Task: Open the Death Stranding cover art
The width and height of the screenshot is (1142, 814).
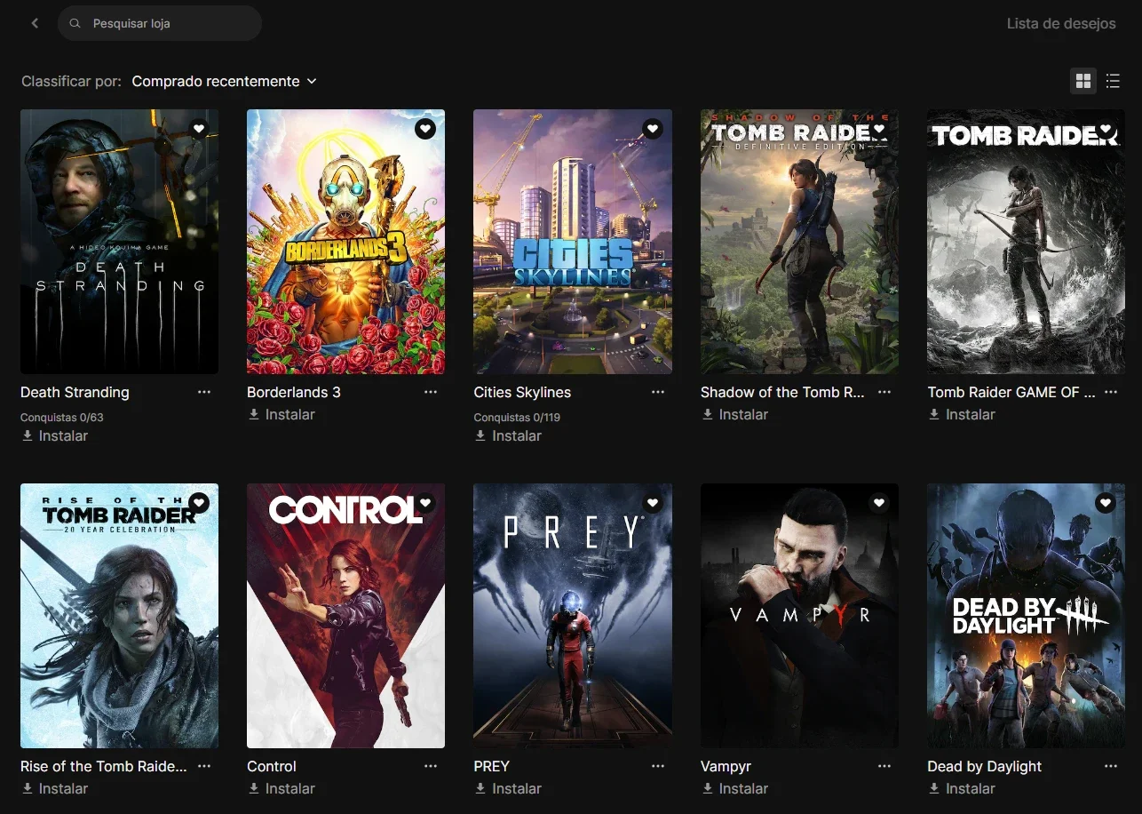Action: (119, 242)
